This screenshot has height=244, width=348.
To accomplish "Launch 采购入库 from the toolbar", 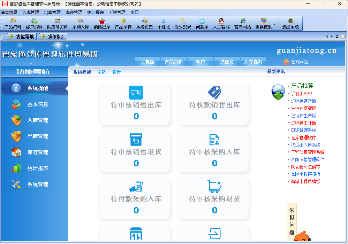I will coord(81,24).
